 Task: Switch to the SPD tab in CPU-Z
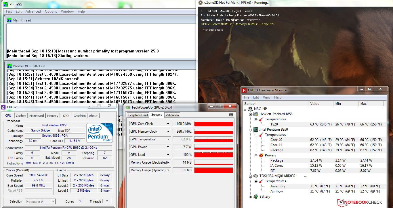coord(66,116)
